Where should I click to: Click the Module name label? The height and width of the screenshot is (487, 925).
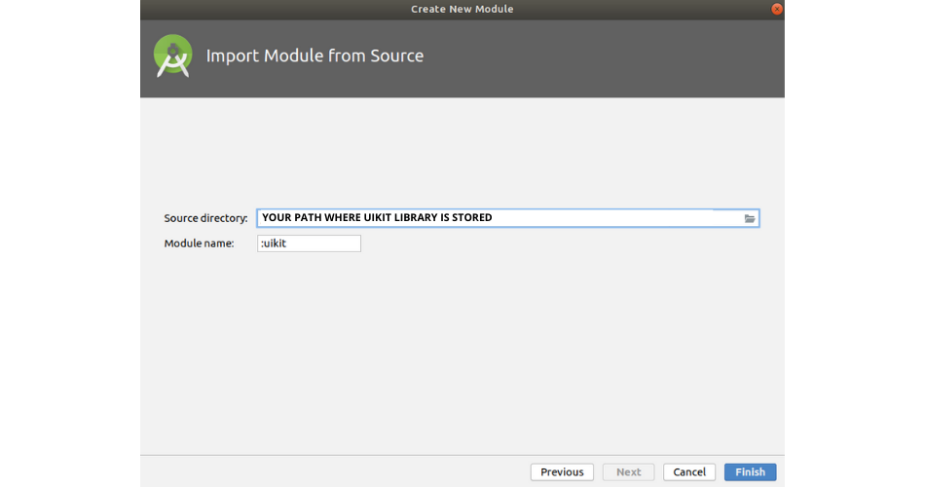point(199,243)
